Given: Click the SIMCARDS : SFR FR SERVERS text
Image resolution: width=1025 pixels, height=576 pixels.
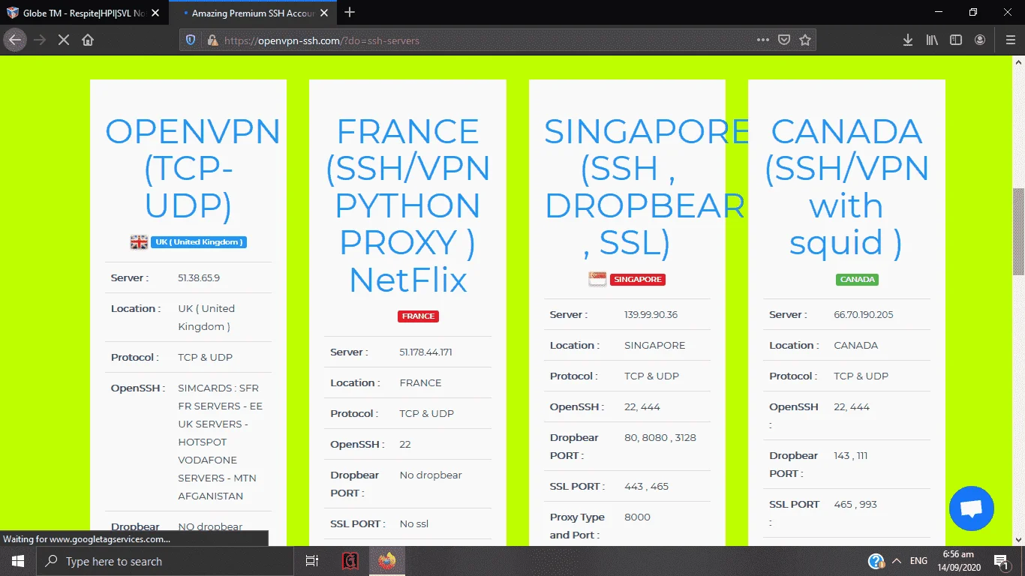Looking at the screenshot, I should point(220,442).
